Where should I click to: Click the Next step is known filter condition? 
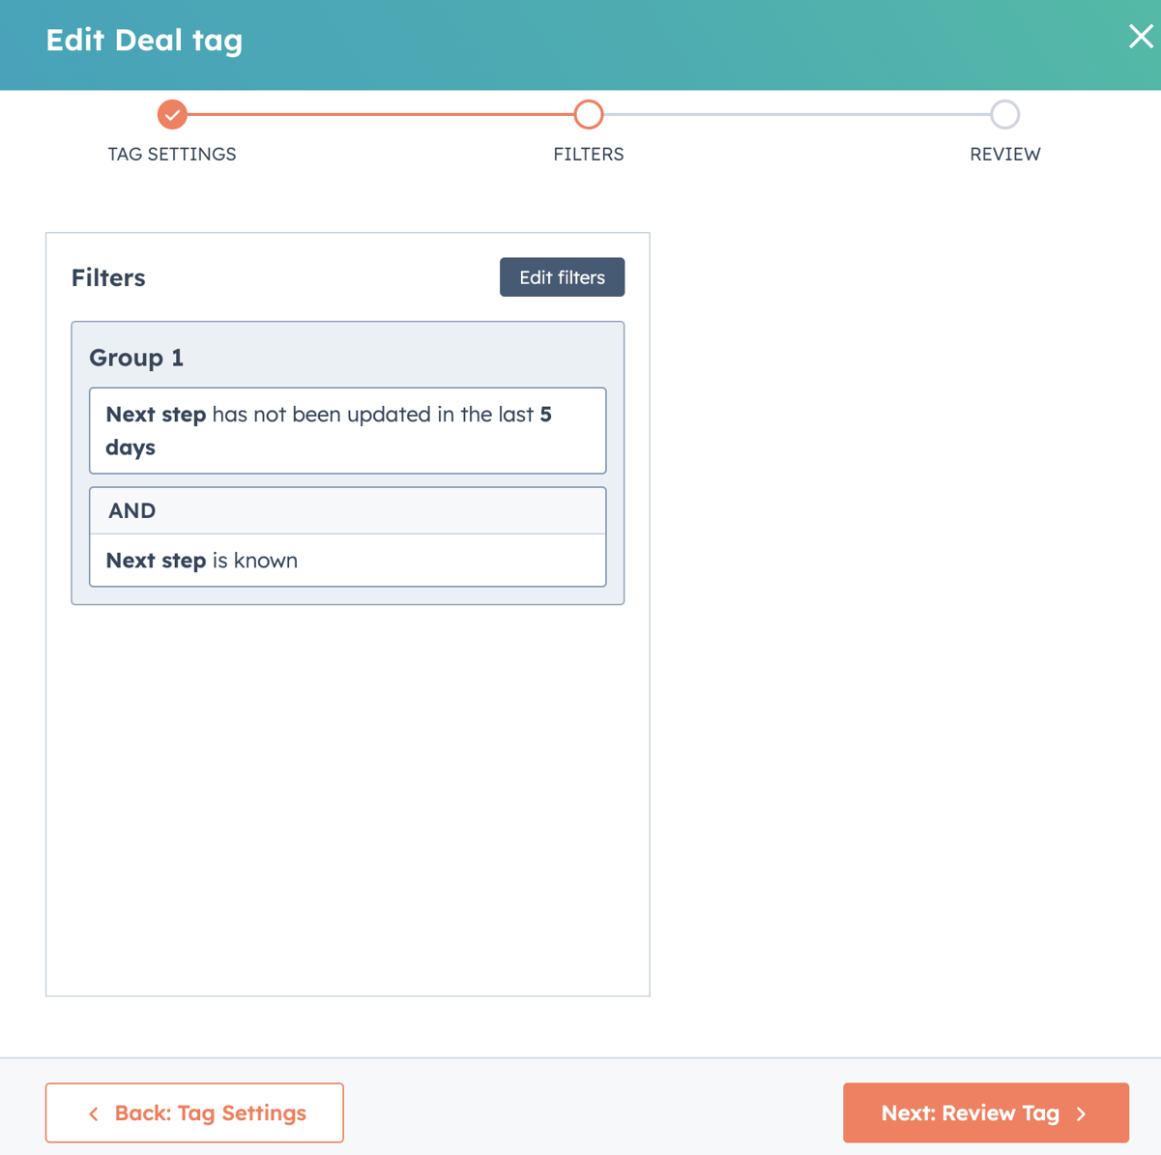(x=347, y=561)
